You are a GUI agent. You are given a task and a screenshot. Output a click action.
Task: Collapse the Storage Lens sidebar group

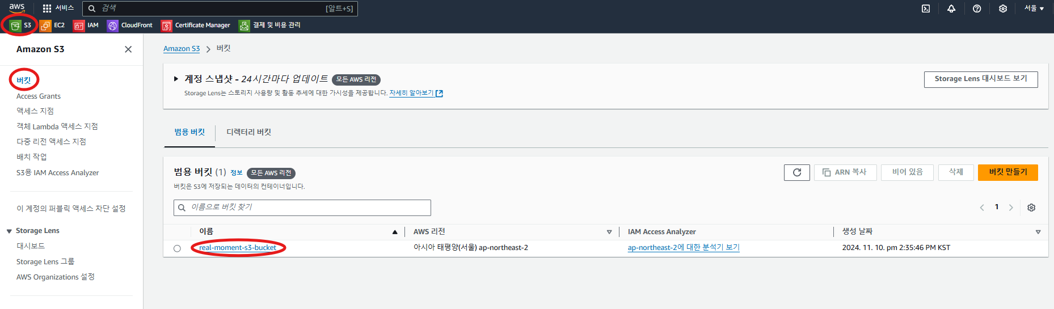(x=9, y=231)
